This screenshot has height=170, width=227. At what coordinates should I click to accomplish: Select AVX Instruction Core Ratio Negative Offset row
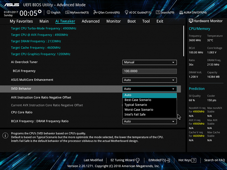(41, 97)
